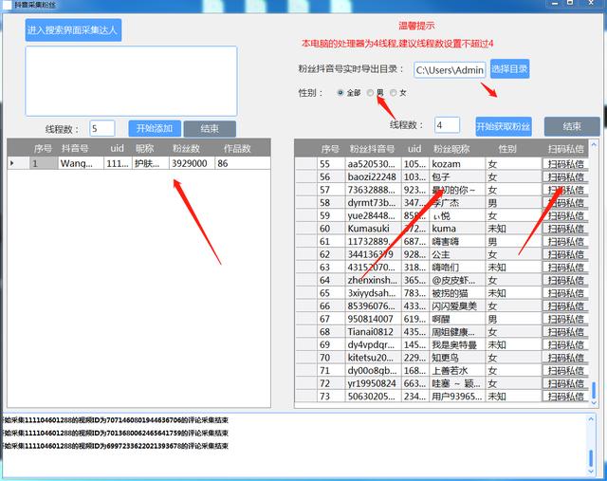This screenshot has height=481, width=607.
Task: Click the 950814007 cell
Action: [x=373, y=319]
